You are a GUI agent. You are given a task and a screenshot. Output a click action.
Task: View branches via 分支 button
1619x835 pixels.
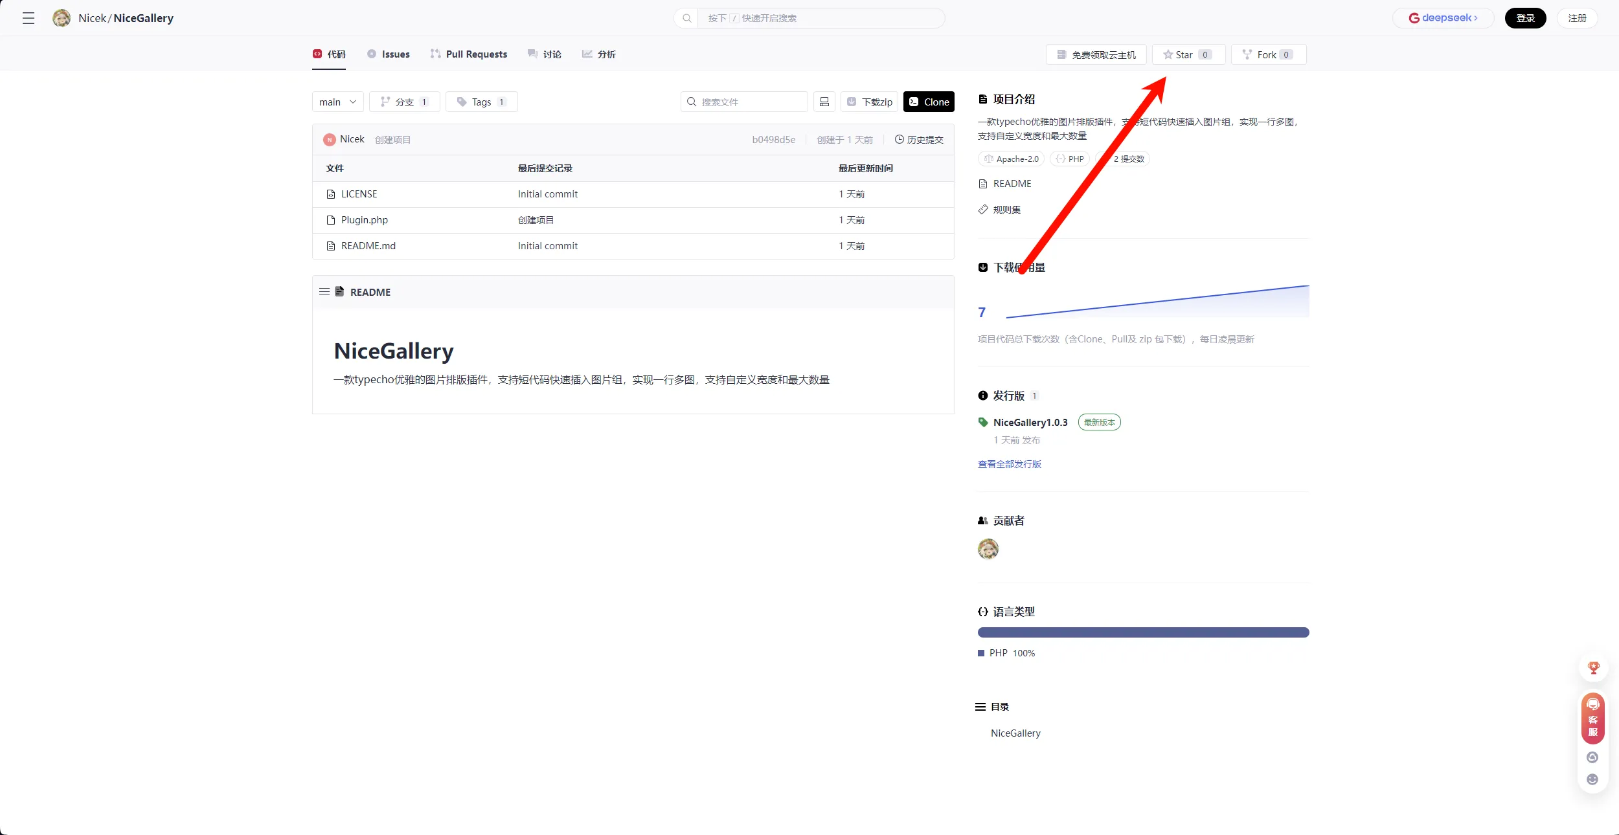(x=405, y=102)
